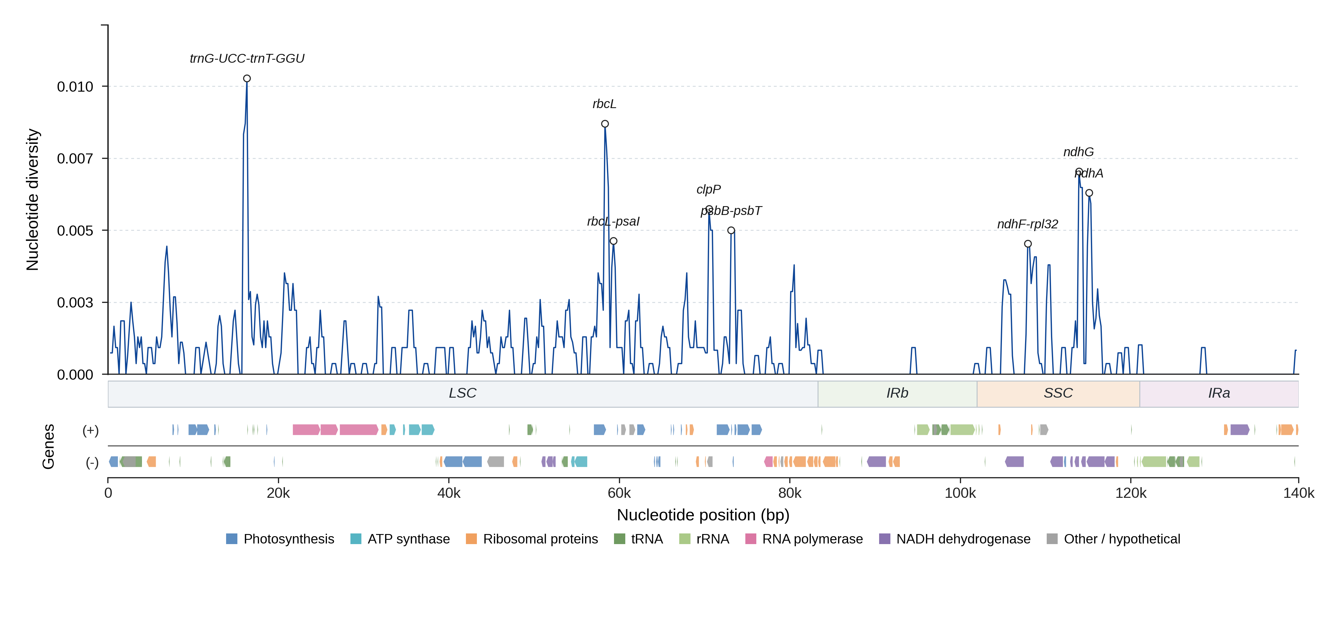The image size is (1317, 640).
Task: Click the Other / hypothetical legend swatch
Action: pyautogui.click(x=1052, y=539)
